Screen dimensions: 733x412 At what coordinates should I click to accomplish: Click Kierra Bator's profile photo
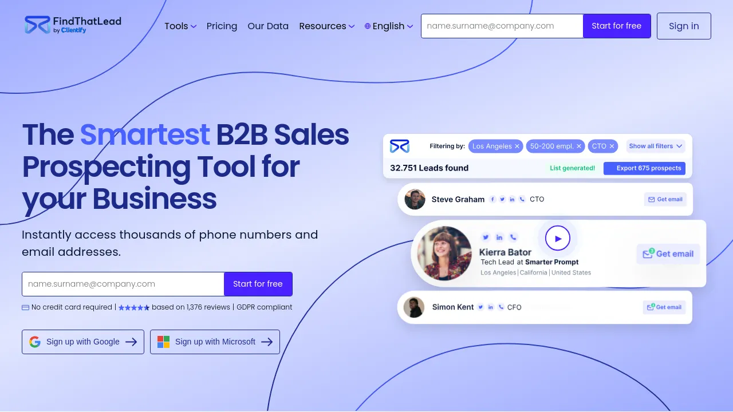444,253
